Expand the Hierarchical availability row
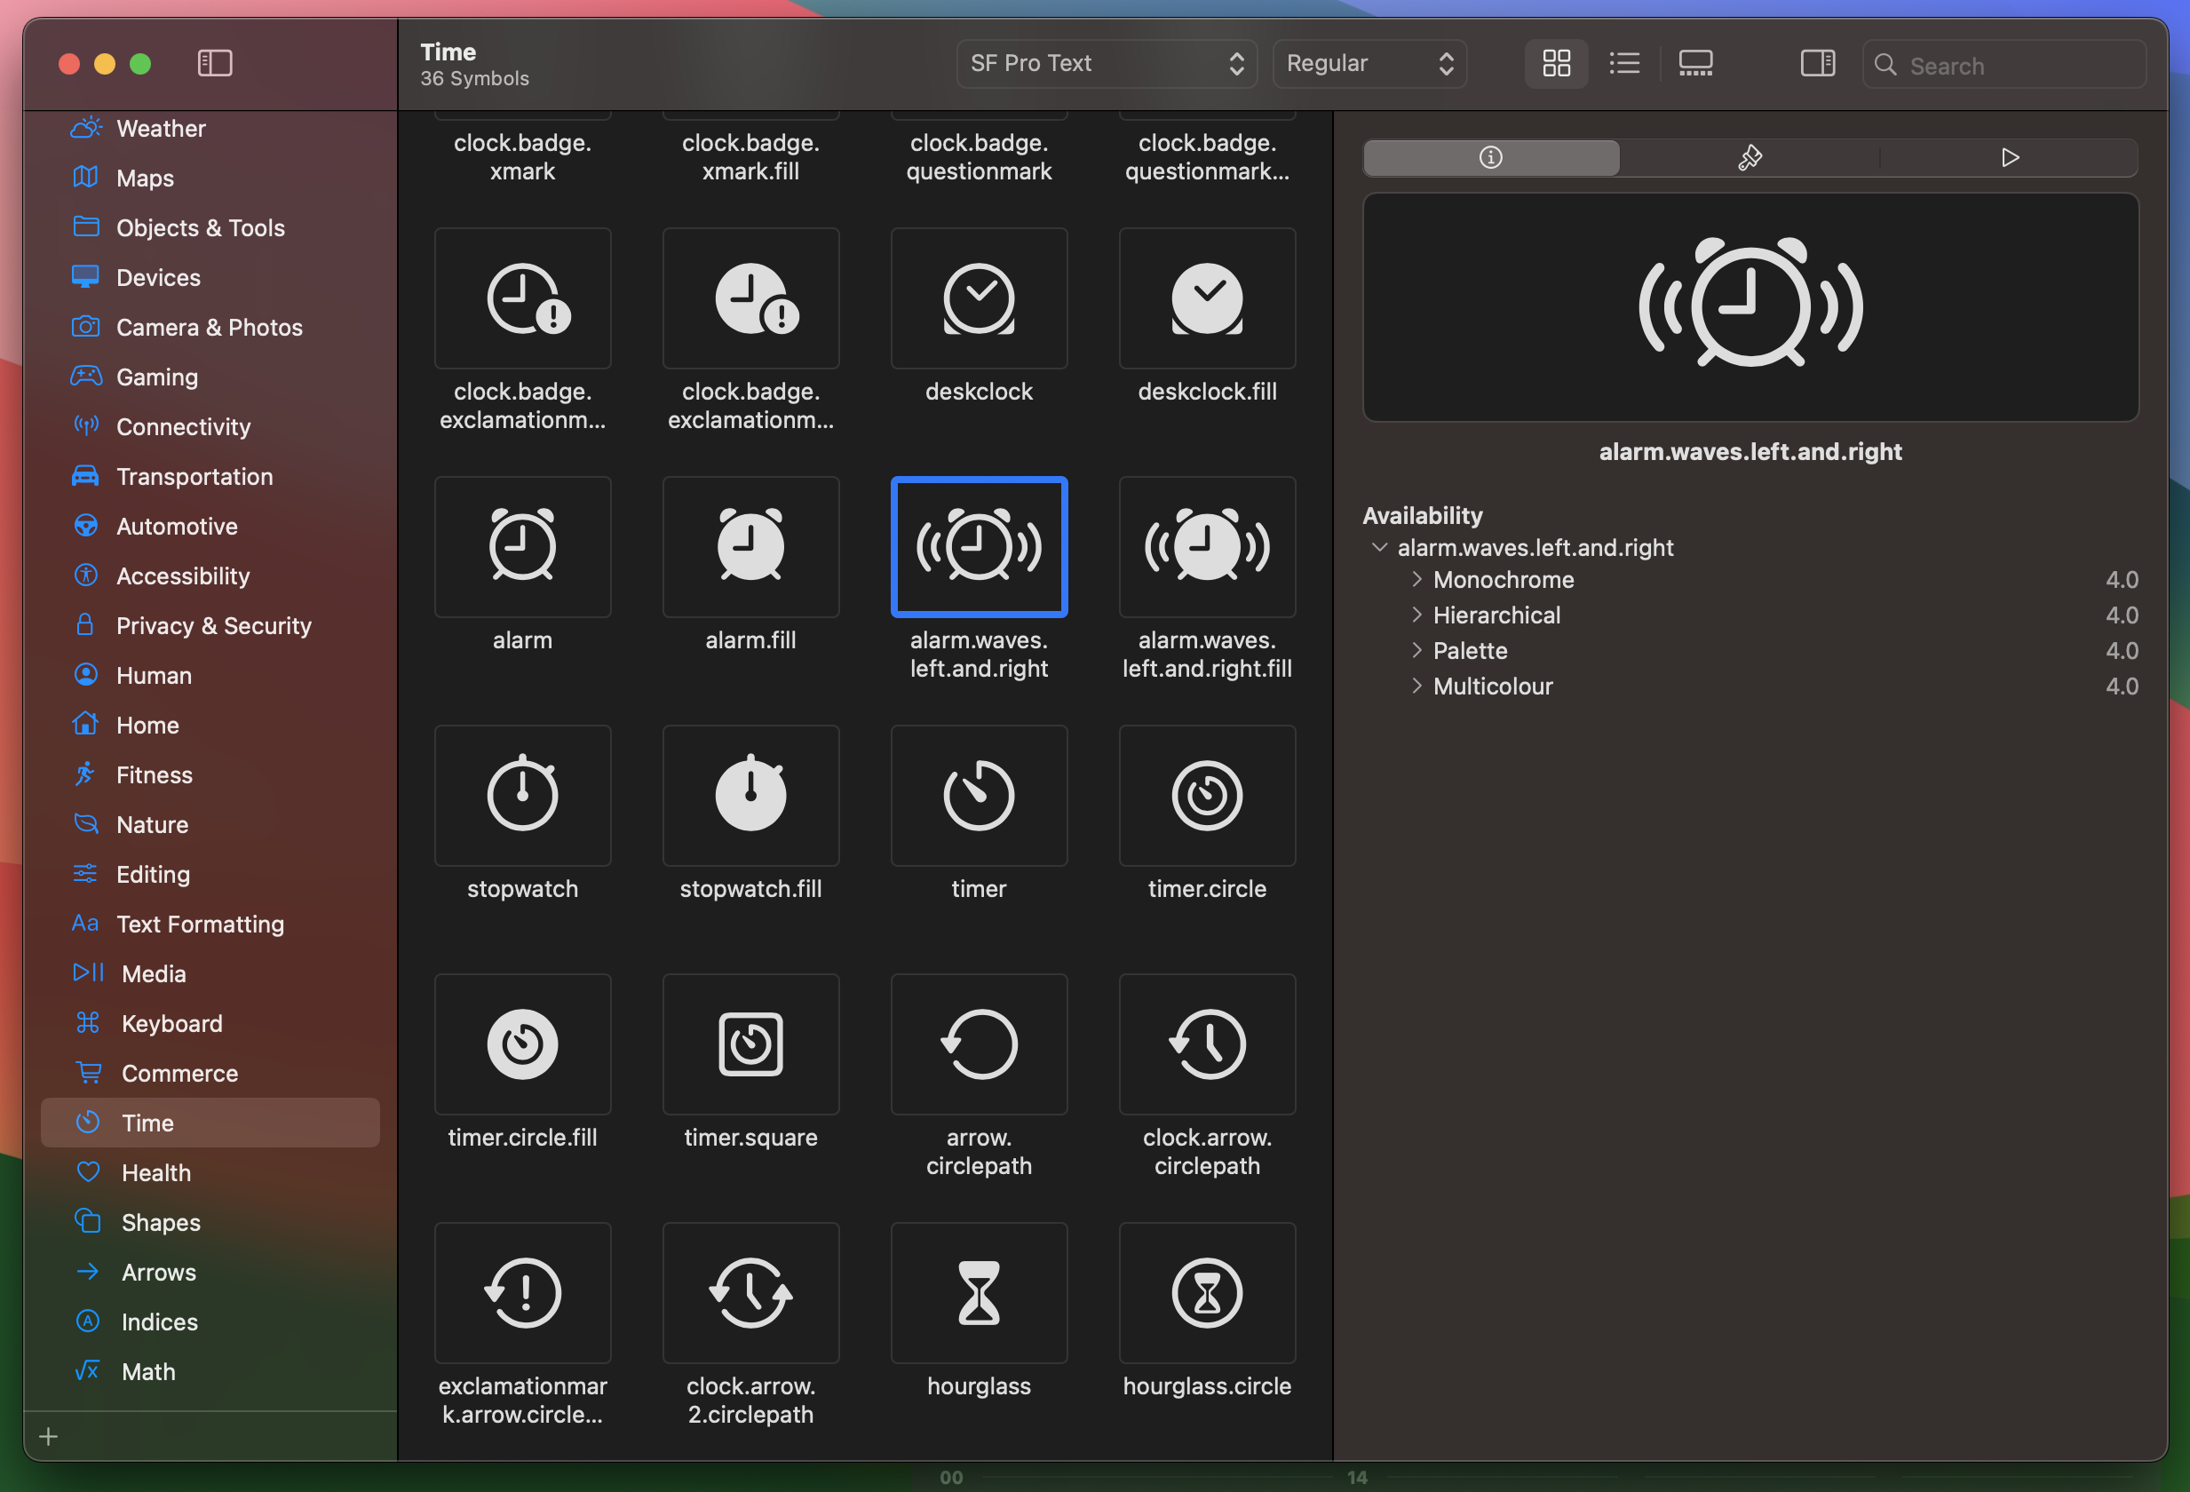This screenshot has height=1492, width=2190. 1416,615
